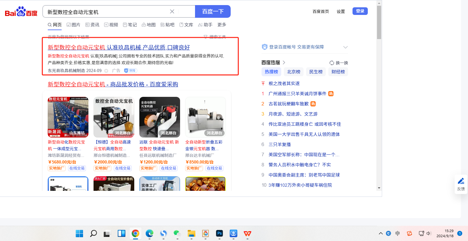Click the 百度一下 search button

(x=213, y=11)
